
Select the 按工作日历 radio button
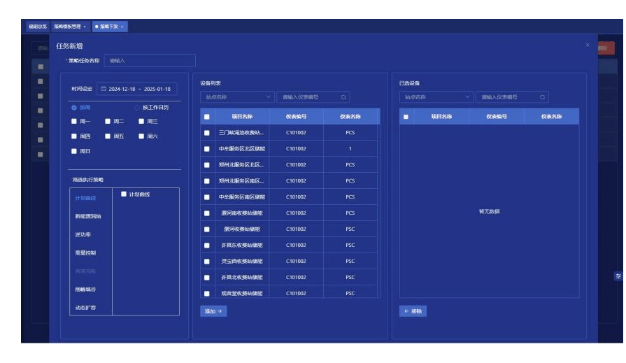tap(136, 108)
